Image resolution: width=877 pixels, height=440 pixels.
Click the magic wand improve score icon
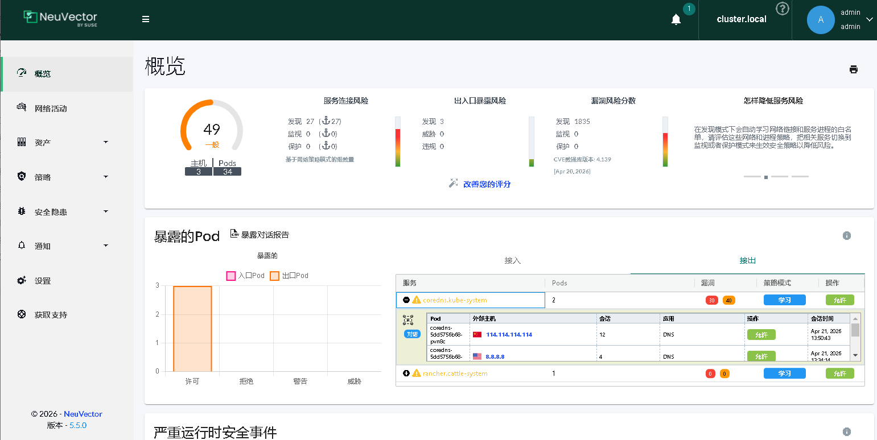point(453,184)
